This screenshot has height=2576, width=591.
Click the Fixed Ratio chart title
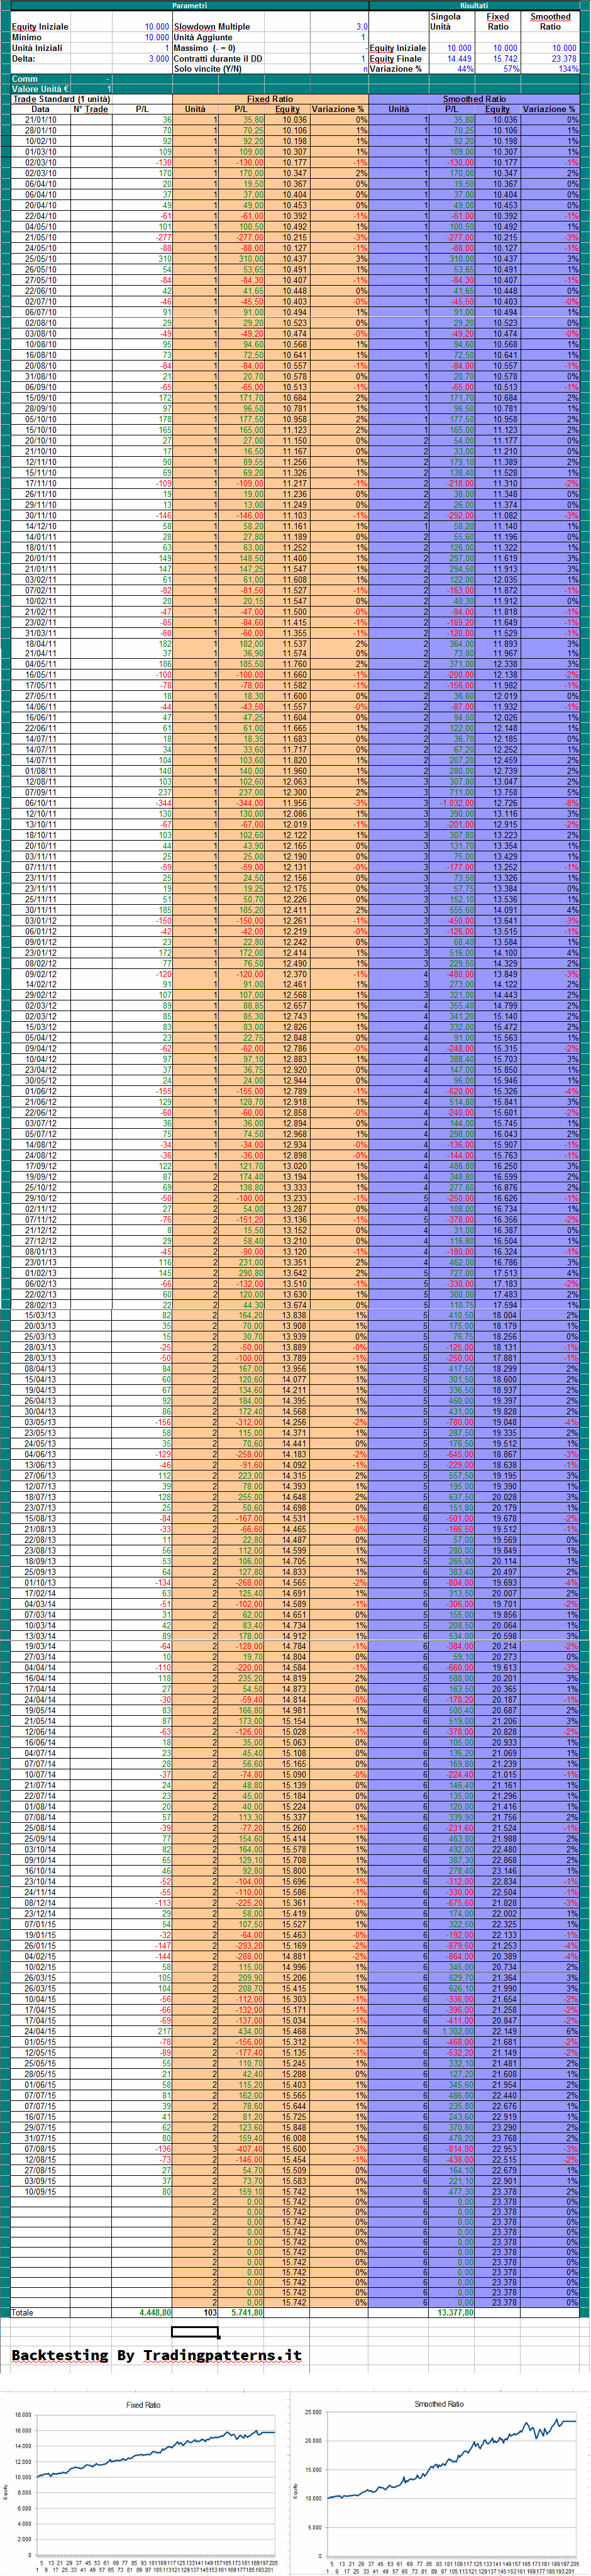pyautogui.click(x=143, y=2404)
